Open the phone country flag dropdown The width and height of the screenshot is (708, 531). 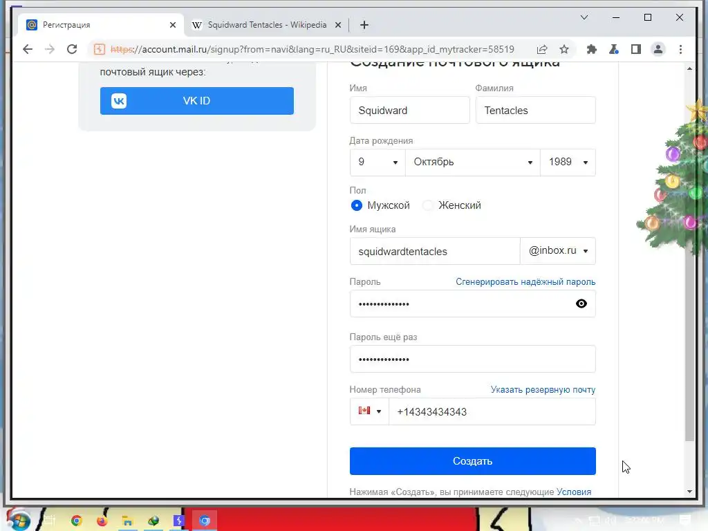[369, 411]
